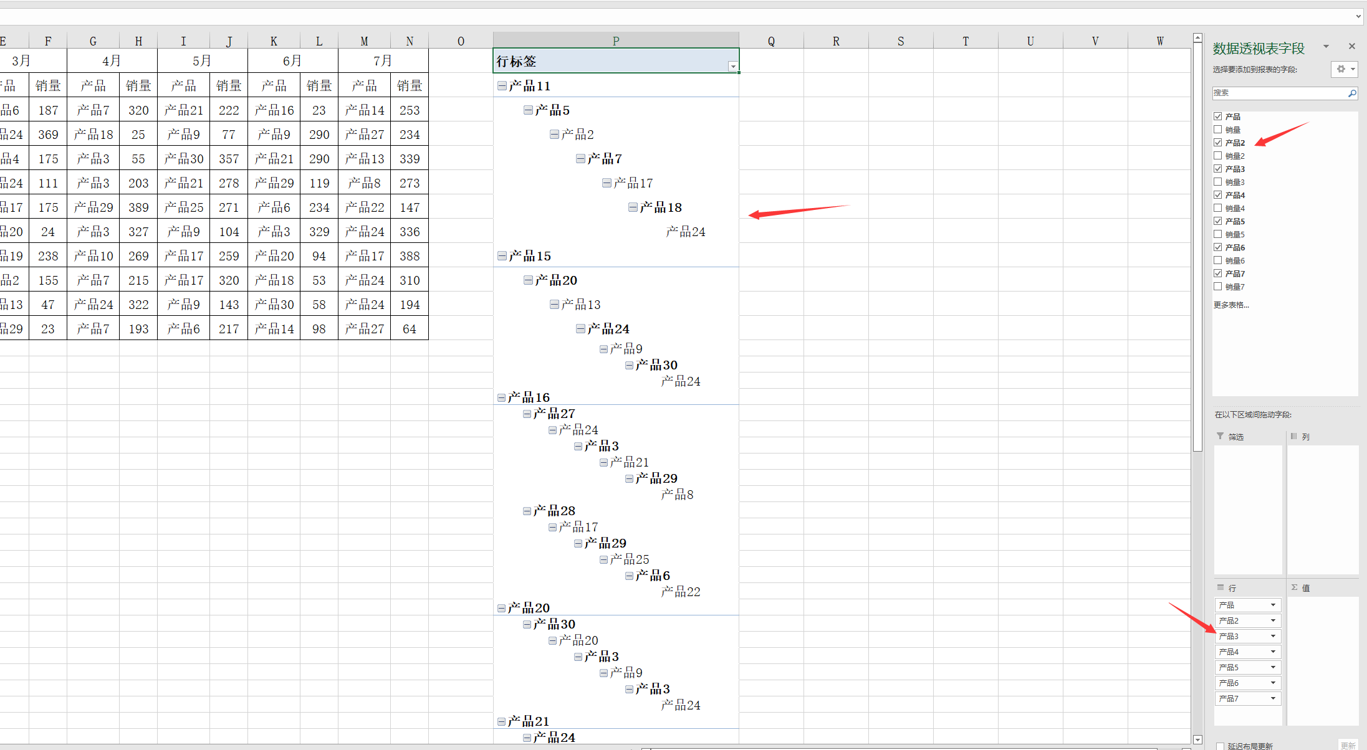Collapse the 产品28 subgroup icon
1367x750 pixels.
click(527, 511)
